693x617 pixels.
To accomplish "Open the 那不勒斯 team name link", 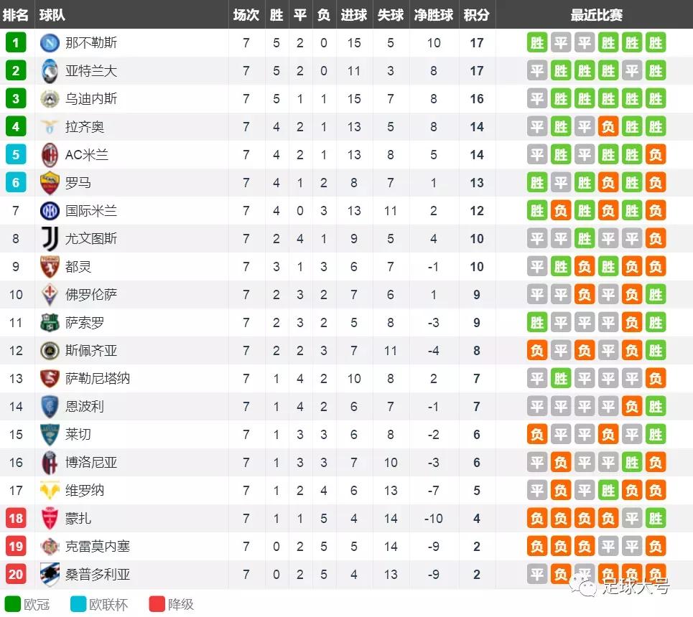I will (x=91, y=43).
